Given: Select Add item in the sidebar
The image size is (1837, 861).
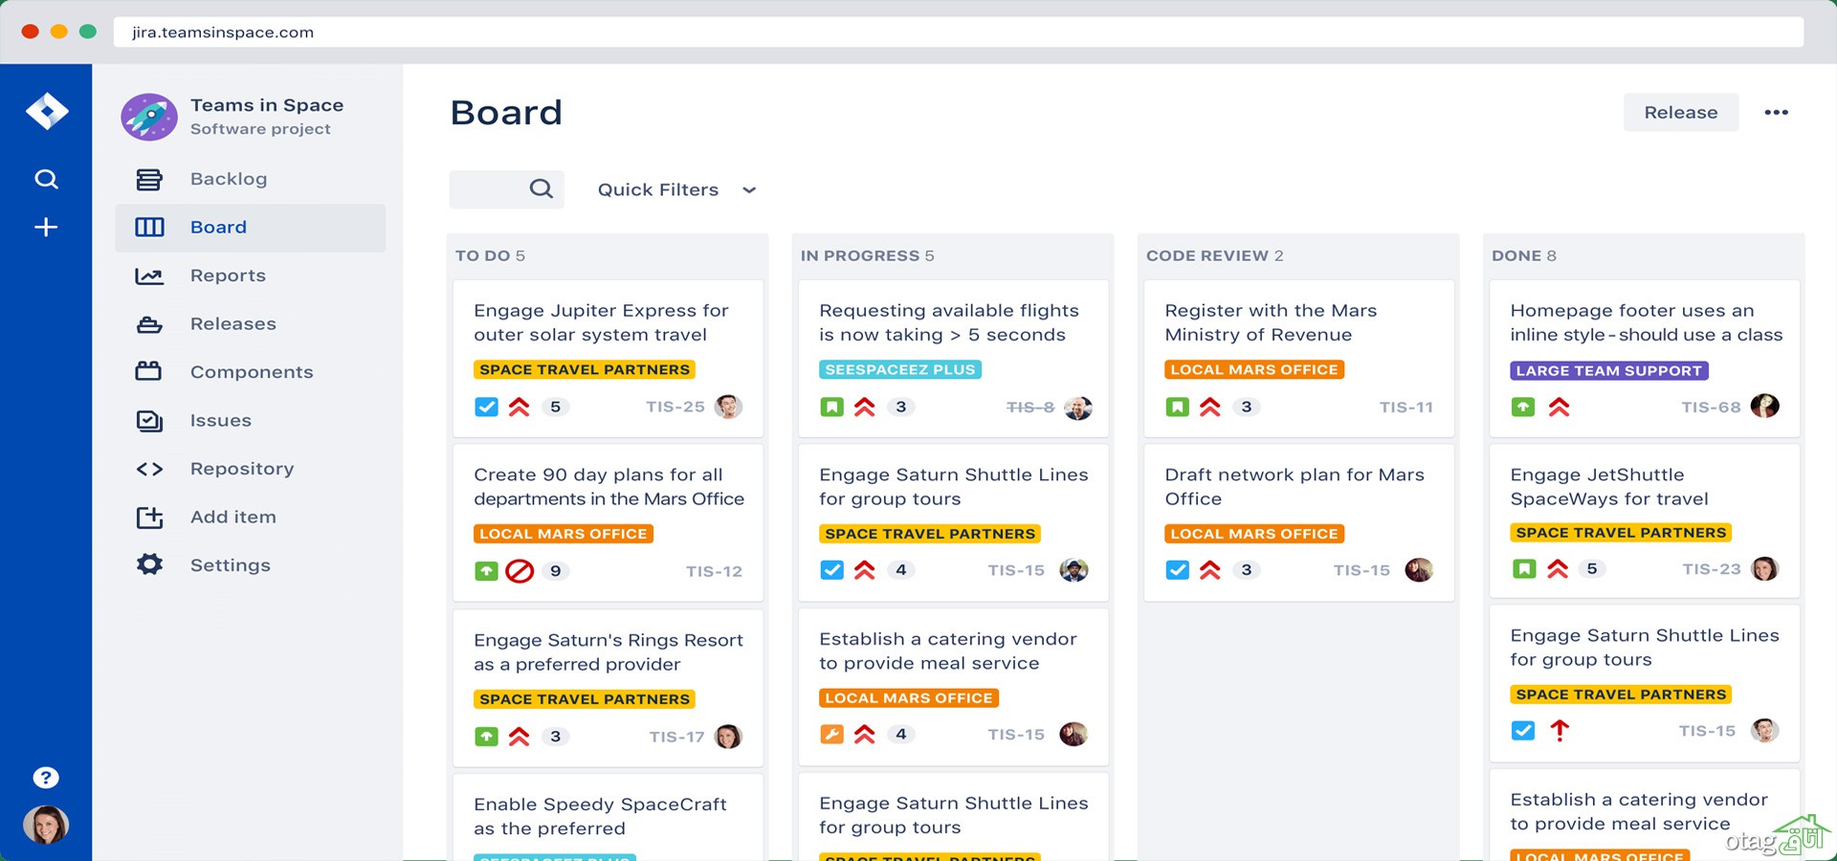Looking at the screenshot, I should [251, 517].
